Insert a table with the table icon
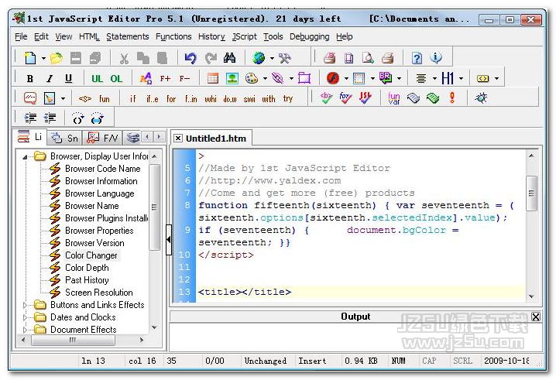The image size is (556, 380). 213,78
